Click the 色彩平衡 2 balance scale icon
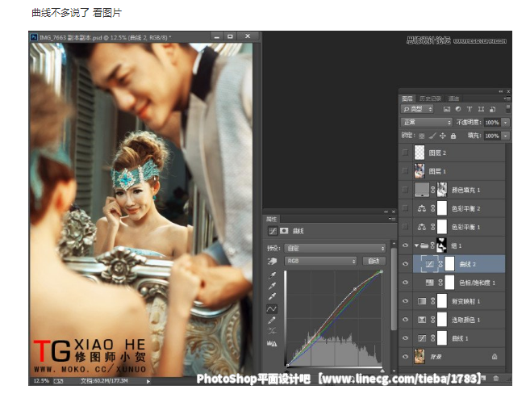Viewport: 526px width, 394px height. (x=422, y=208)
